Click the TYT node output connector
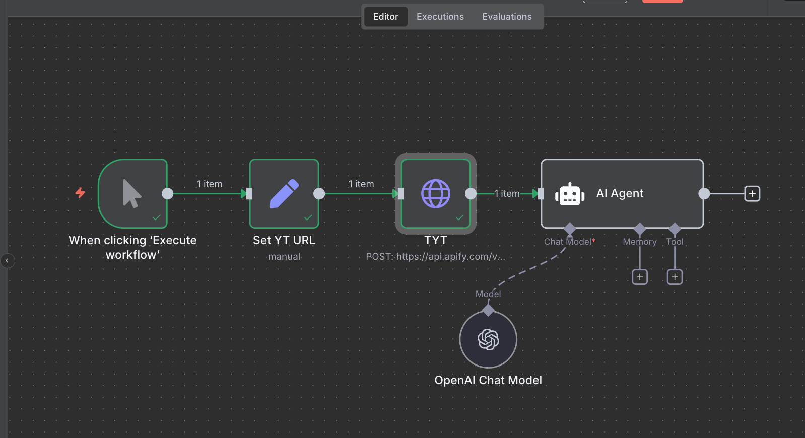The image size is (805, 438). [471, 194]
